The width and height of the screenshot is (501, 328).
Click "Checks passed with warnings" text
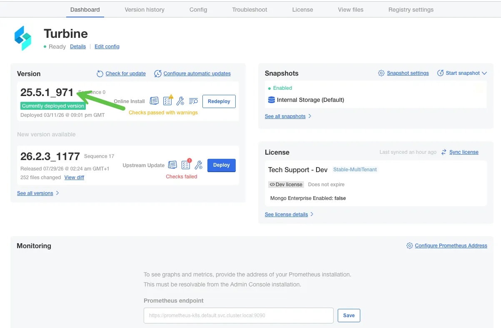163,113
